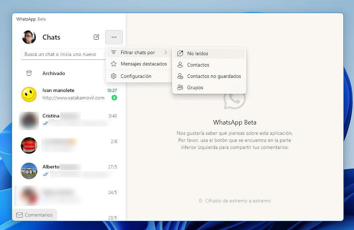
Task: Click the gear icon beside Configuración
Action: 113,76
